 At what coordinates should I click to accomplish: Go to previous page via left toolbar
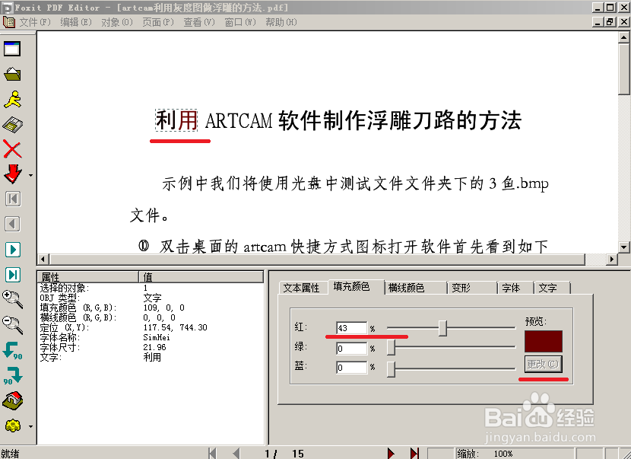pyautogui.click(x=12, y=224)
